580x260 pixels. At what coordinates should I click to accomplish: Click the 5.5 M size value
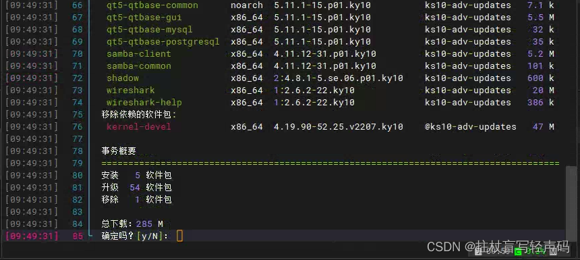[541, 18]
